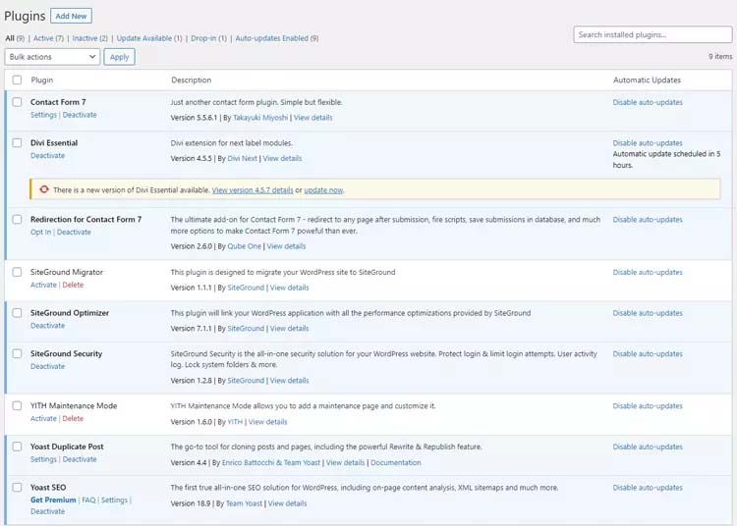The height and width of the screenshot is (526, 737).
Task: Deactivate Divi Essential plugin
Action: (x=47, y=156)
